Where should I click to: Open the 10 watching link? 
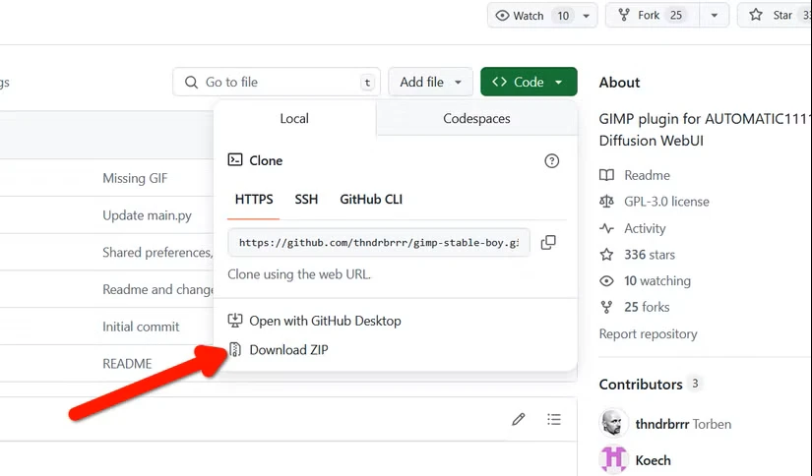click(x=657, y=281)
